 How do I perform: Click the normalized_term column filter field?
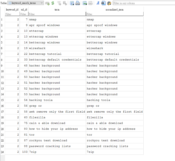[115, 14]
